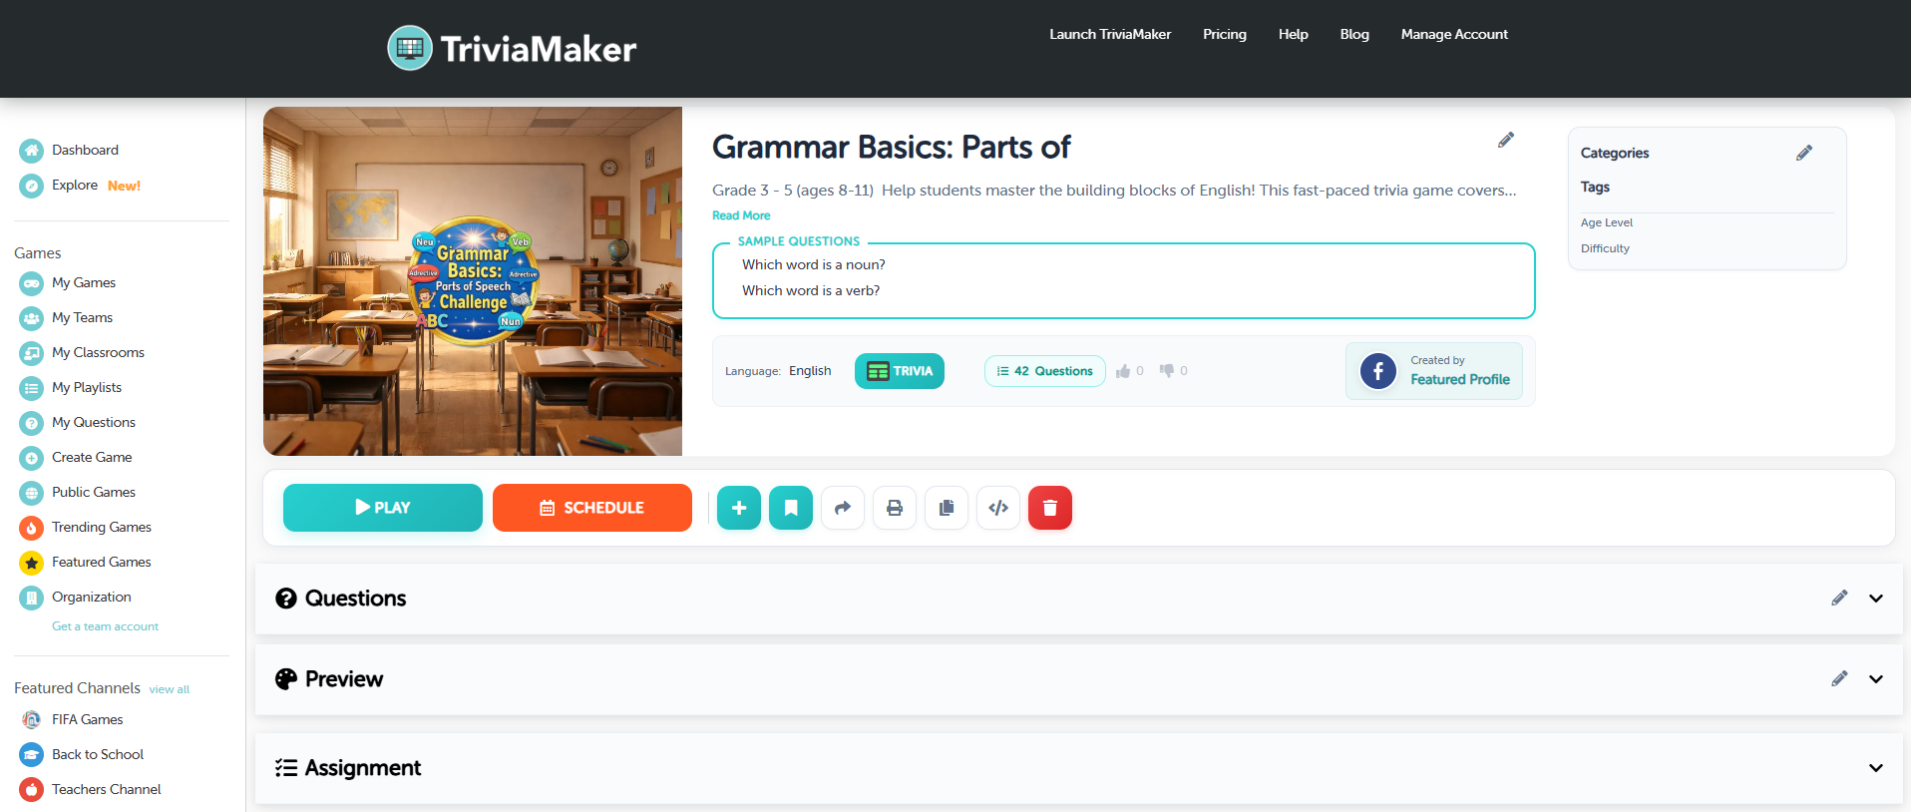Screen dimensions: 1911x812
Task: Click the Featured Games star icon
Action: coord(32,563)
